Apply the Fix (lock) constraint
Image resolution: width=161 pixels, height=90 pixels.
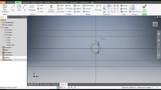coord(118,5)
